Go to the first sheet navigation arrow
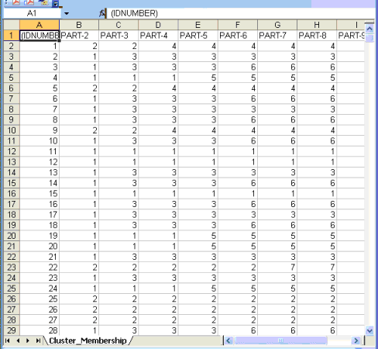This screenshot has height=349, width=378. [8, 340]
